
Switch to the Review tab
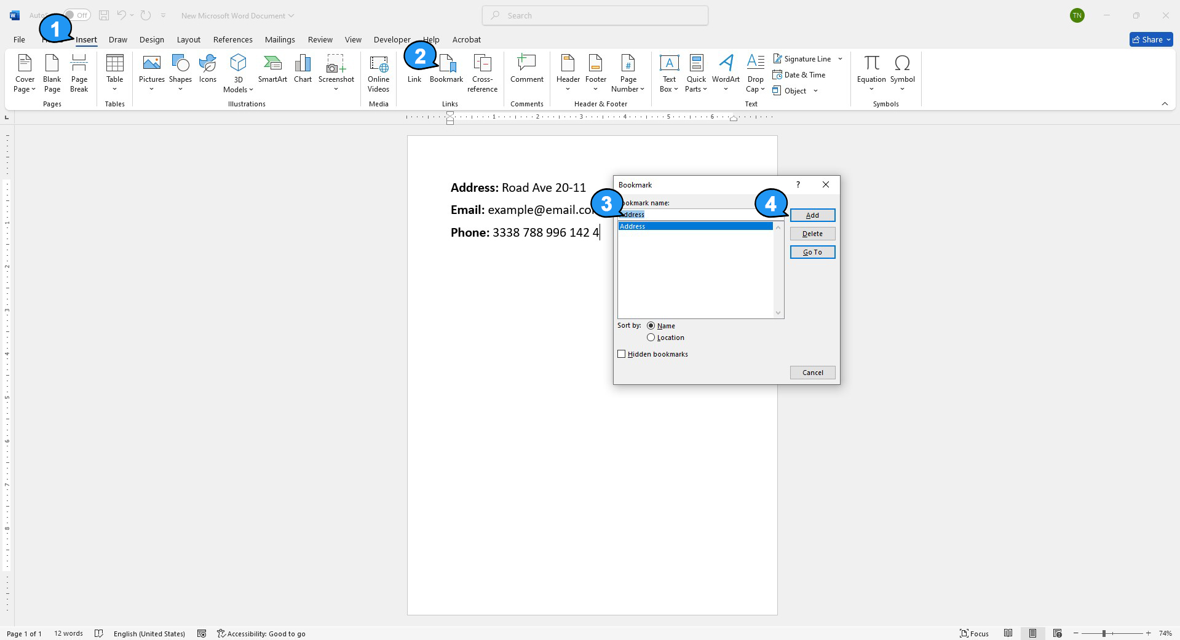click(320, 39)
